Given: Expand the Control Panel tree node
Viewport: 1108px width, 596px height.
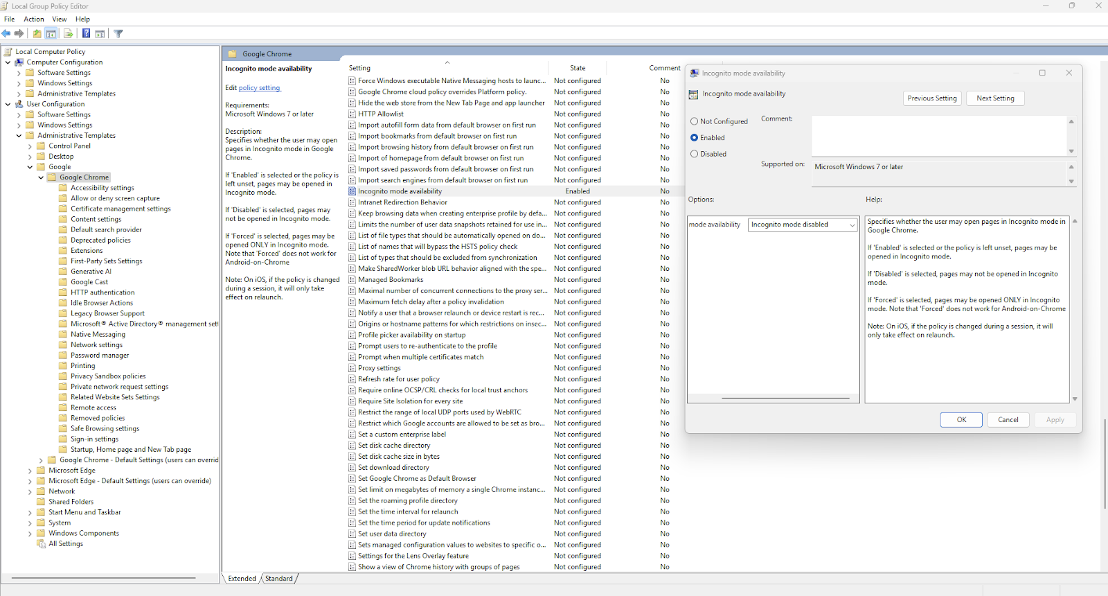Looking at the screenshot, I should click(x=30, y=146).
